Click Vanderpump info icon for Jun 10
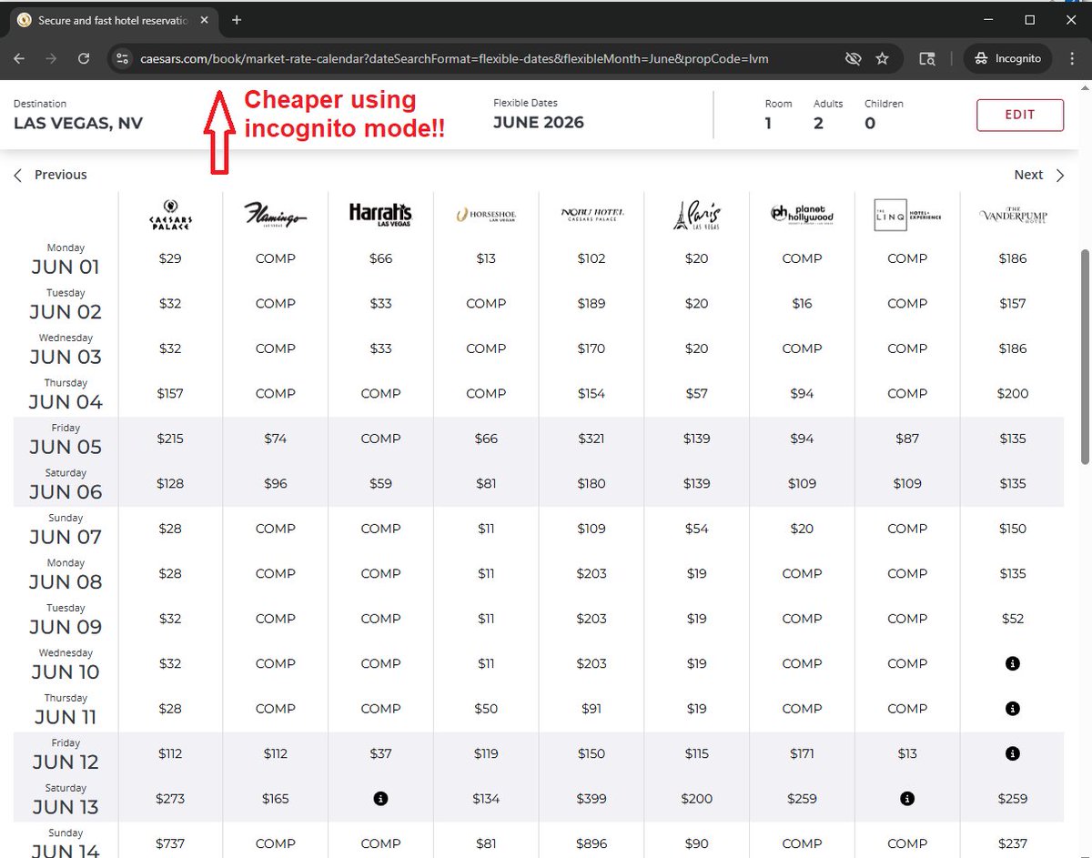 tap(1012, 663)
